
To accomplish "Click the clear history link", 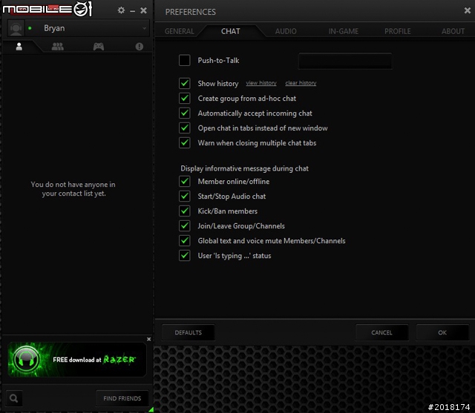I will 301,83.
